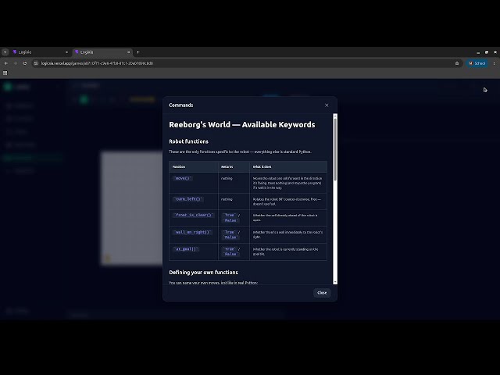This screenshot has width=500, height=375.
Task: Click the Defining your own functions heading
Action: point(203,273)
